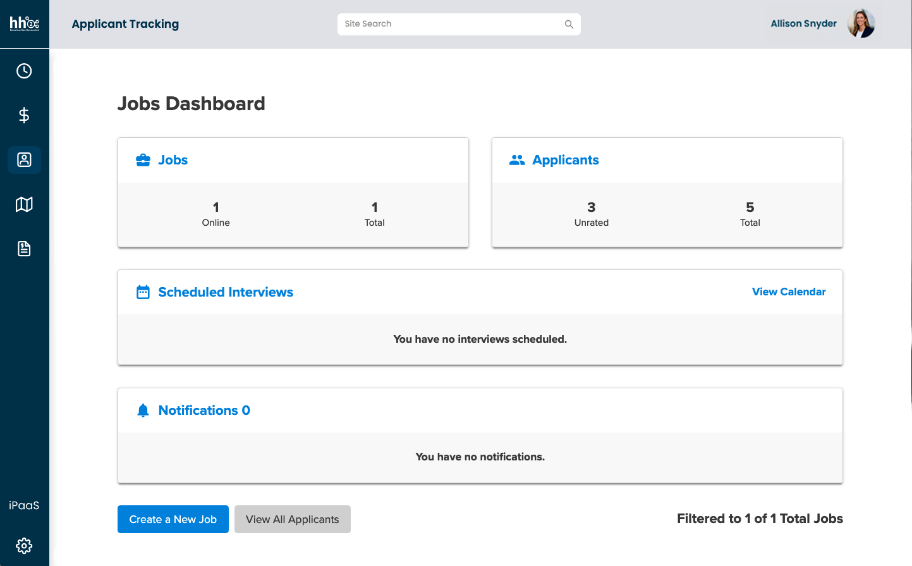This screenshot has height=566, width=912.
Task: Click the calendar icon beside Scheduled Interviews
Action: 143,292
